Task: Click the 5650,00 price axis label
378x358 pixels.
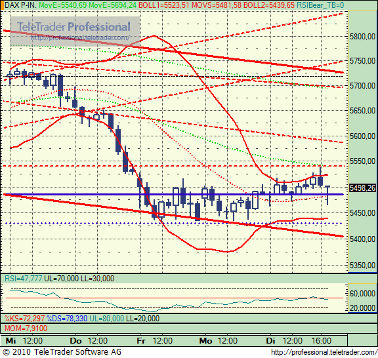Action: pos(362,111)
